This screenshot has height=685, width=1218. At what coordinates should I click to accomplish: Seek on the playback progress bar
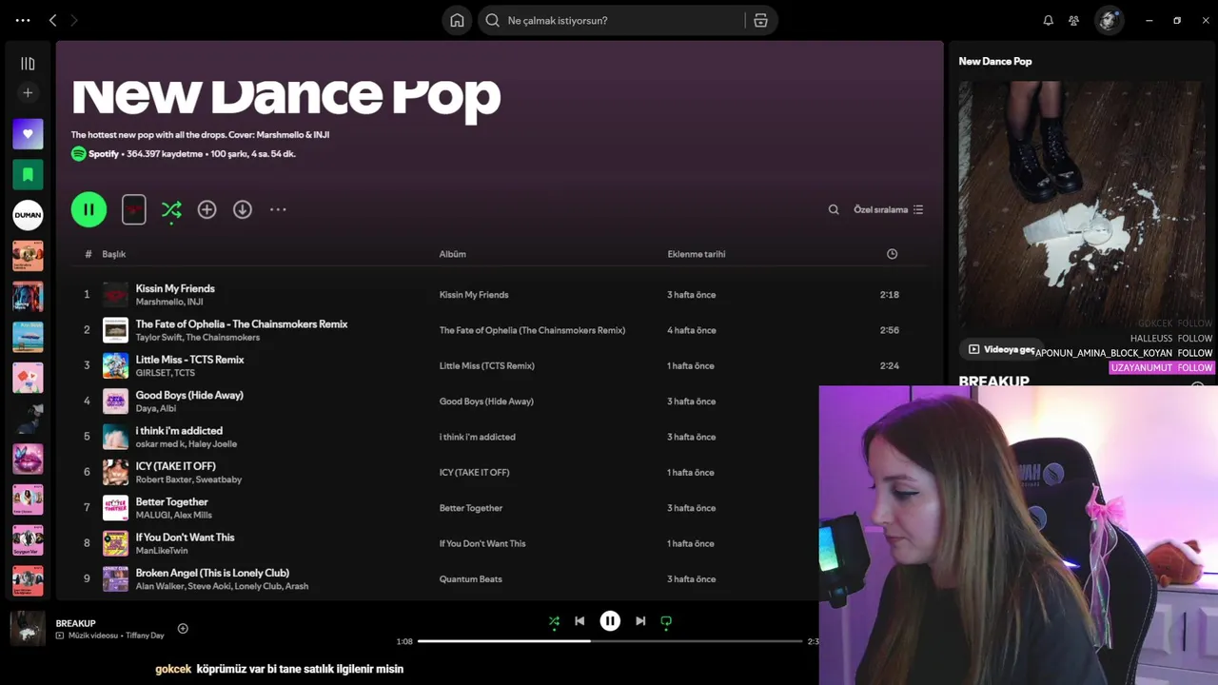pyautogui.click(x=610, y=641)
